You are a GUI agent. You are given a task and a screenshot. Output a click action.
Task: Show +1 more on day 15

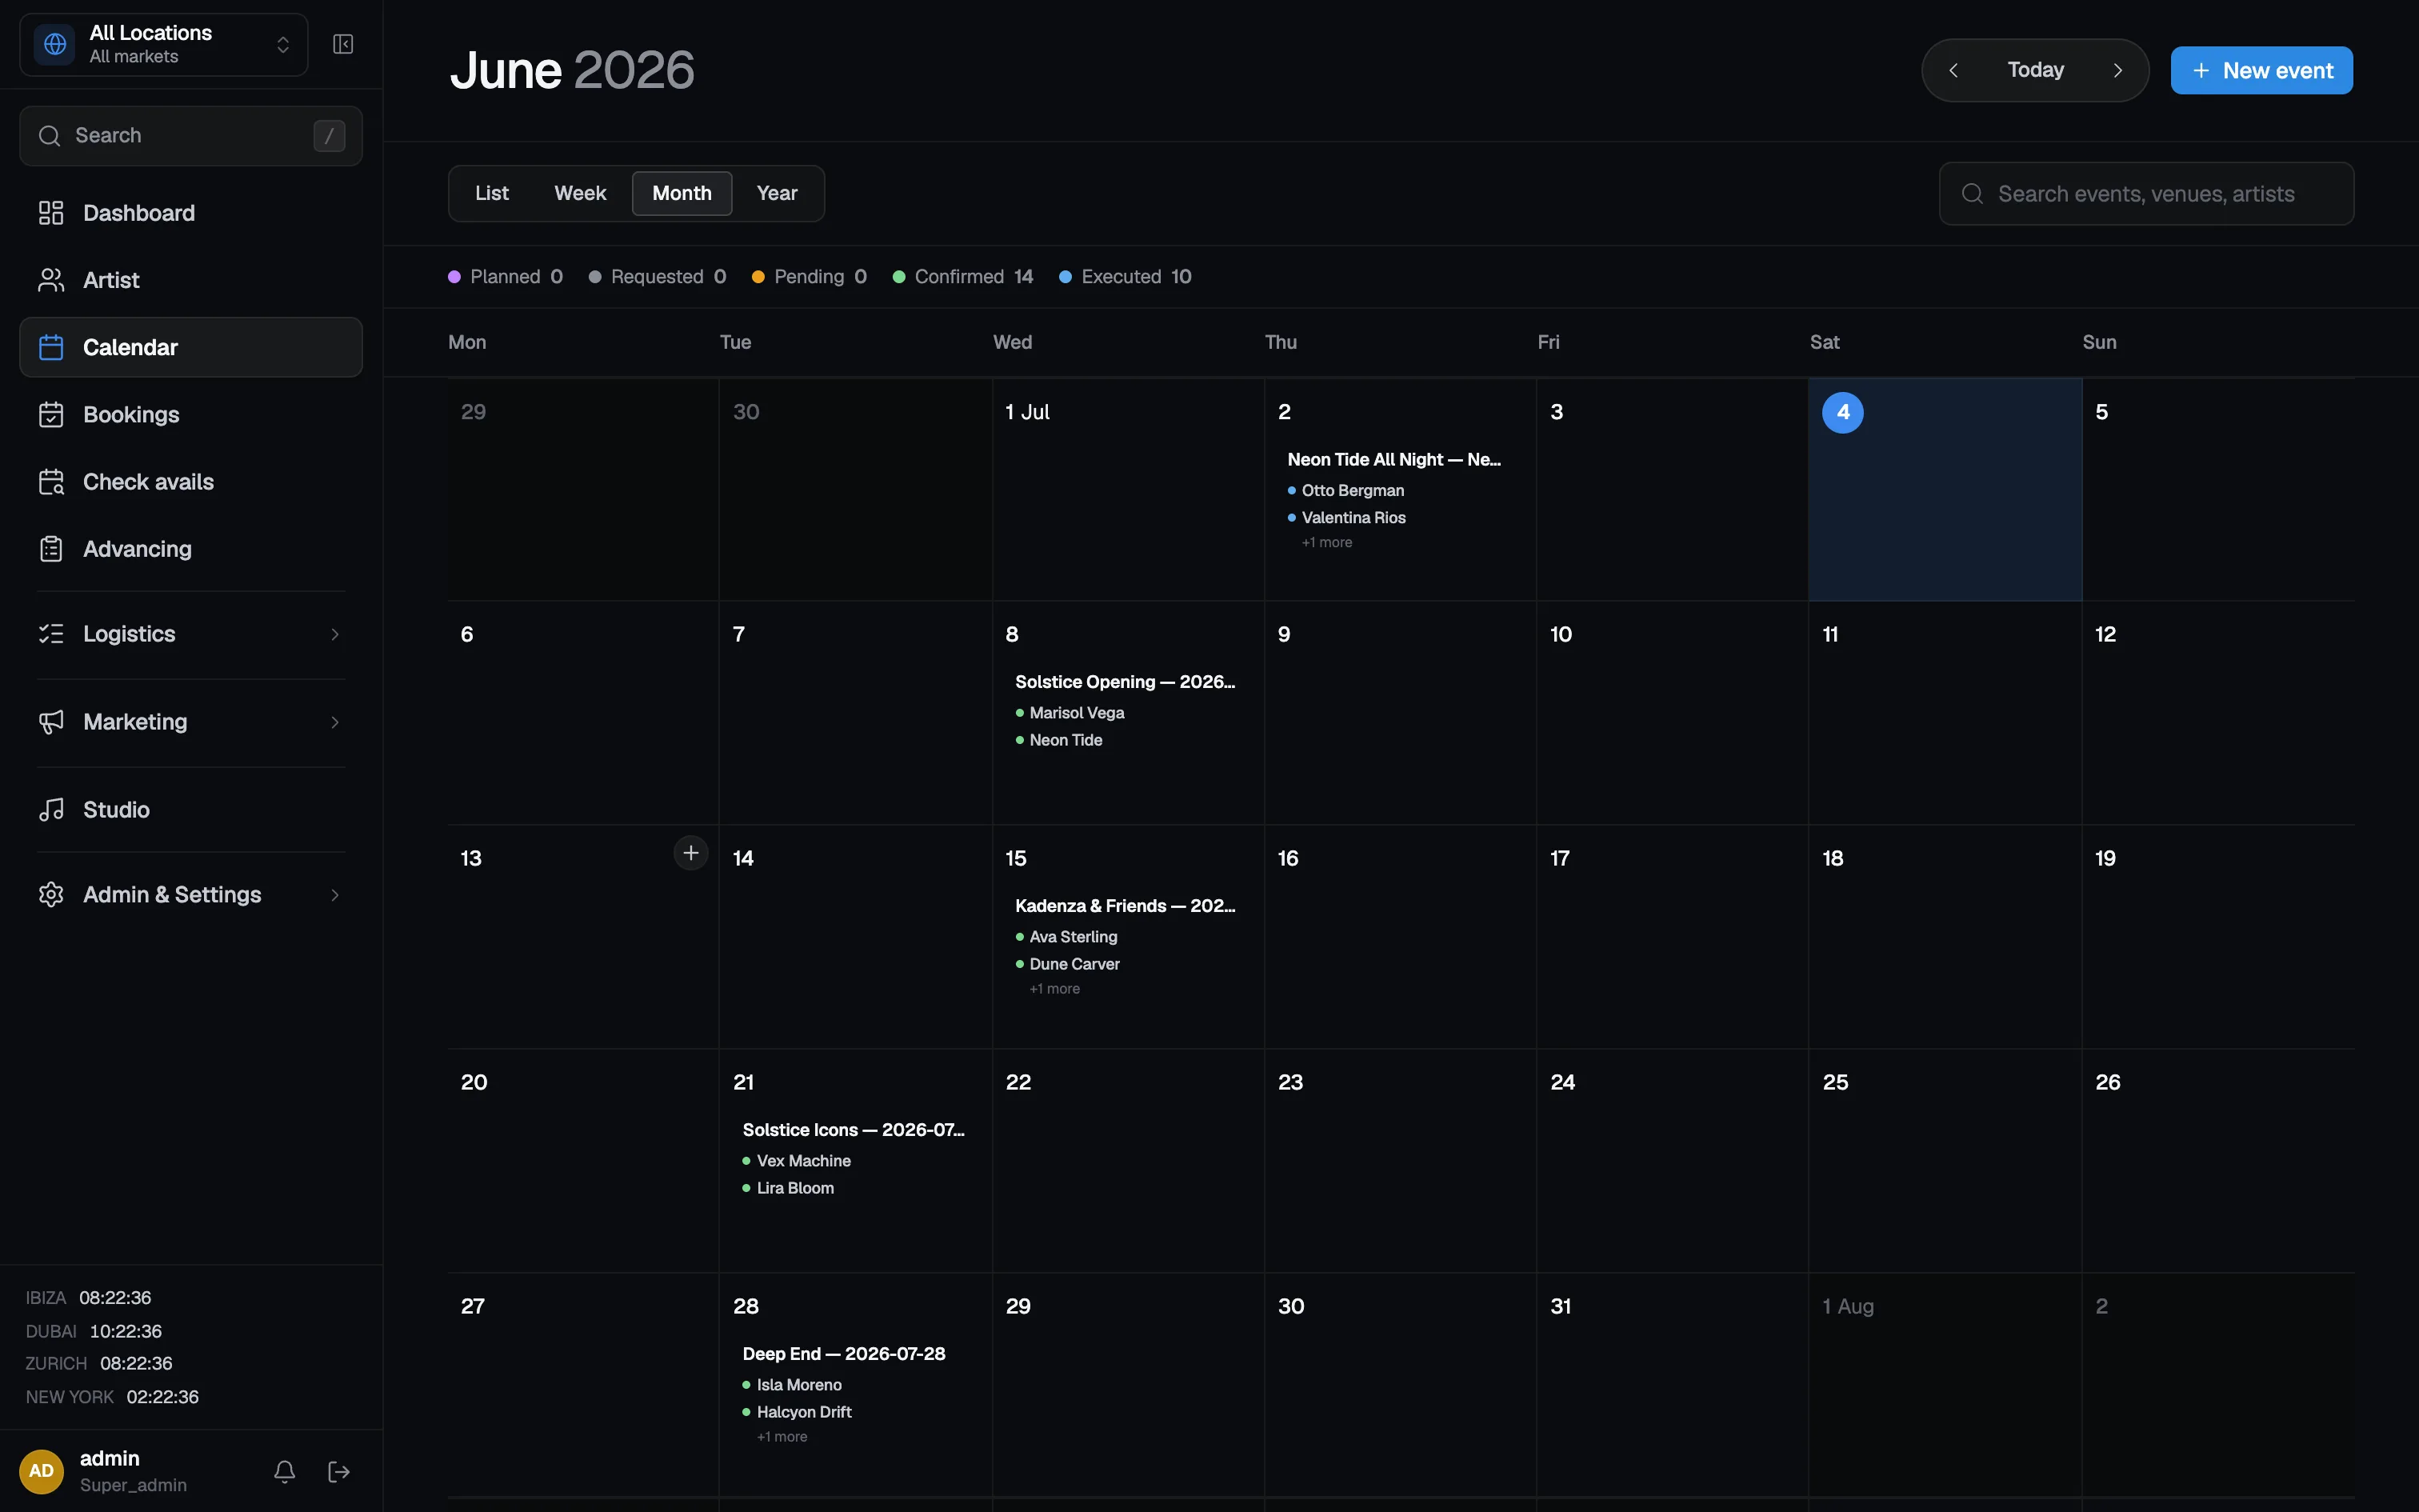[x=1054, y=989]
